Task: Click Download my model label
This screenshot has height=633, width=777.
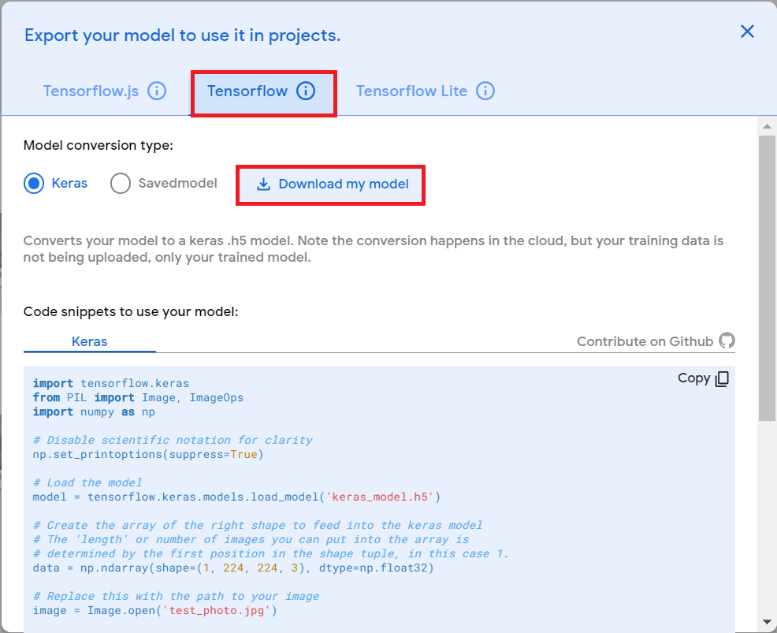Action: [344, 184]
